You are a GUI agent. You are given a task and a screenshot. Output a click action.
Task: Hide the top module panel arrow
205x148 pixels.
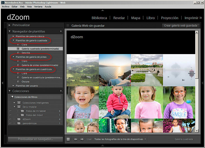(102, 10)
